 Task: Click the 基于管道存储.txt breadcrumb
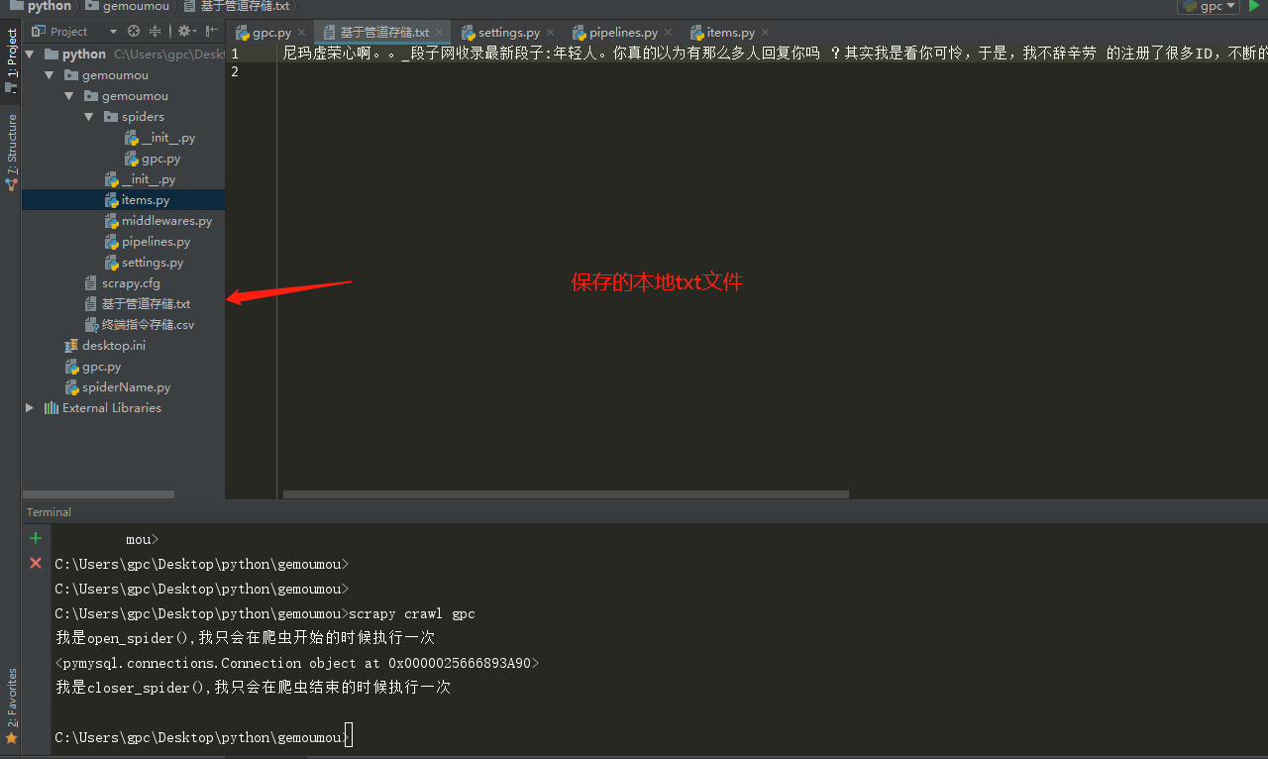click(237, 6)
